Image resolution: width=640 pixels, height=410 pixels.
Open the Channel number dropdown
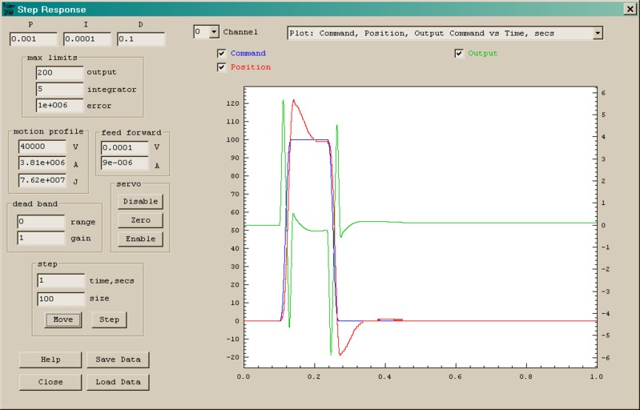[x=213, y=32]
